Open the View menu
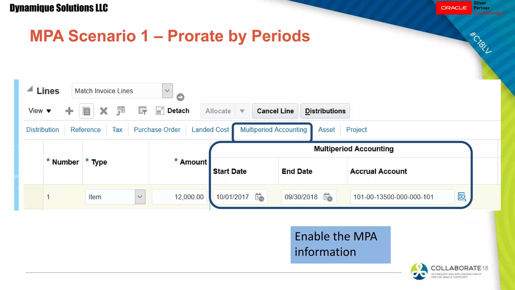This screenshot has width=515, height=290. (40, 111)
